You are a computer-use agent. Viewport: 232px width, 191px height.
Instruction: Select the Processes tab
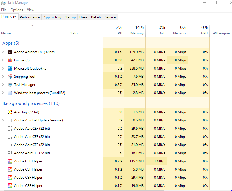(9, 17)
